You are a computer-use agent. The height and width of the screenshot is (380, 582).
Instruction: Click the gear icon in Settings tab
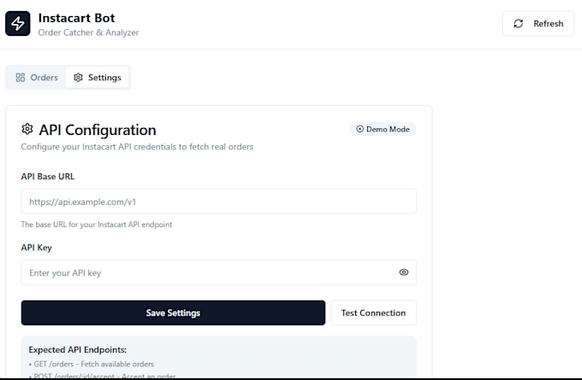[78, 78]
